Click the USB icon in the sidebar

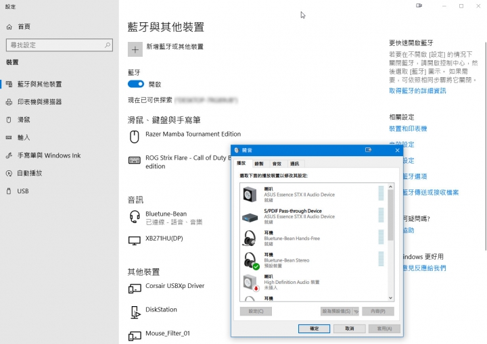coord(9,191)
